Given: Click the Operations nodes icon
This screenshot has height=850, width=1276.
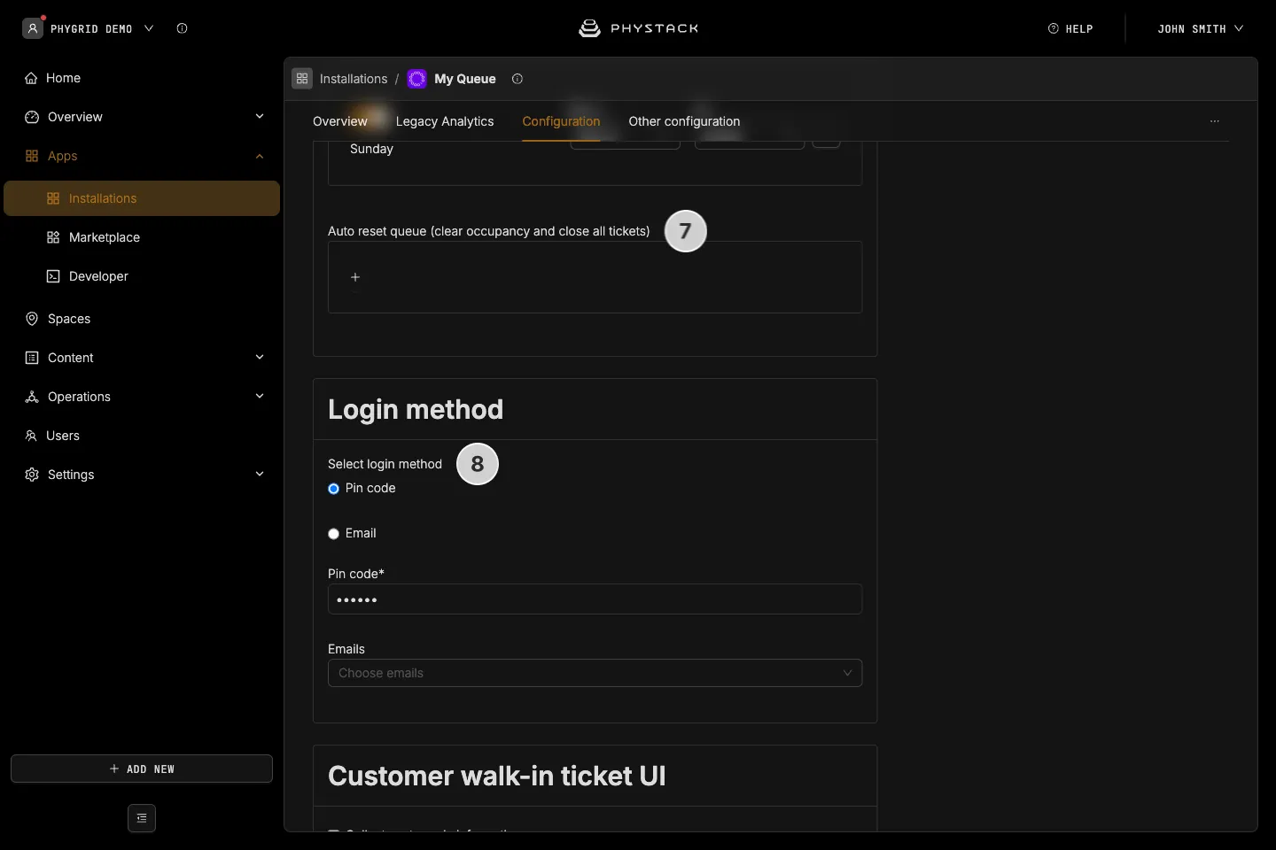Looking at the screenshot, I should click(x=32, y=397).
